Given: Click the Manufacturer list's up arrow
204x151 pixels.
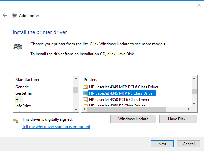Looking at the screenshot, I should click(x=76, y=79).
